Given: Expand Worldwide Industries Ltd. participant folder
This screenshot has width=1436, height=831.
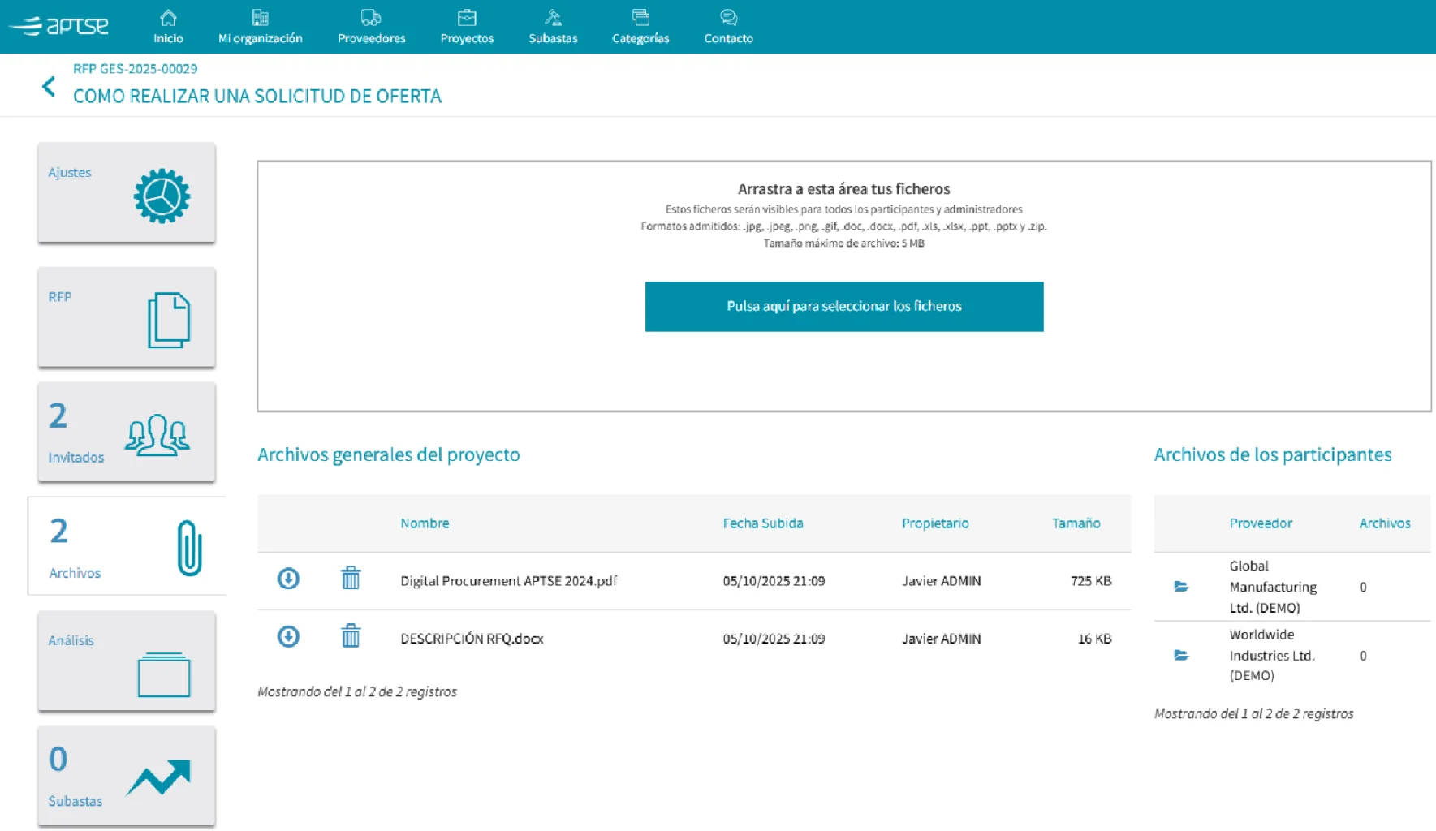Looking at the screenshot, I should click(1182, 655).
